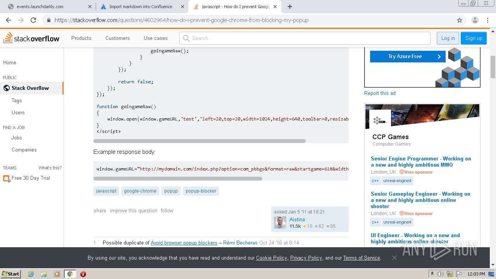Viewport: 496px width, 279px height.
Task: Open Chrome's three-dot menu
Action: (487, 20)
